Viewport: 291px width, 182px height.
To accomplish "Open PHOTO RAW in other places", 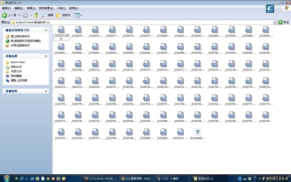I will pos(18,62).
